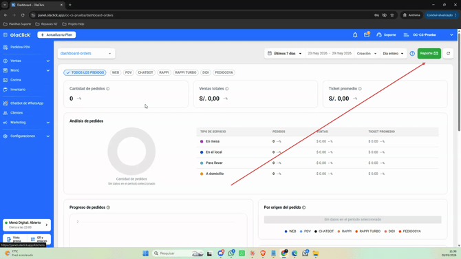The width and height of the screenshot is (461, 259).
Task: Click the Concluir atualização browser button
Action: point(441,15)
